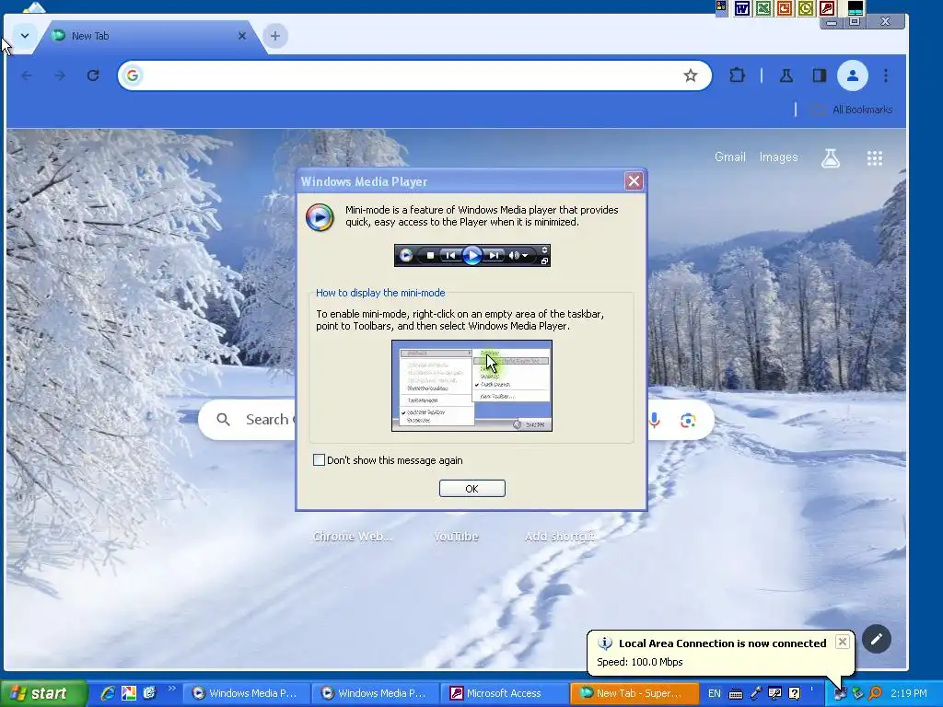943x707 pixels.
Task: Customize this page with pencil button
Action: pyautogui.click(x=877, y=639)
